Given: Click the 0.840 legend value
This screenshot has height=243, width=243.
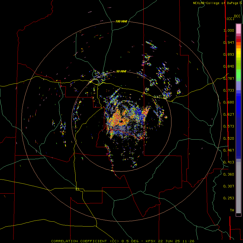Looking at the screenshot, I should (229, 66).
